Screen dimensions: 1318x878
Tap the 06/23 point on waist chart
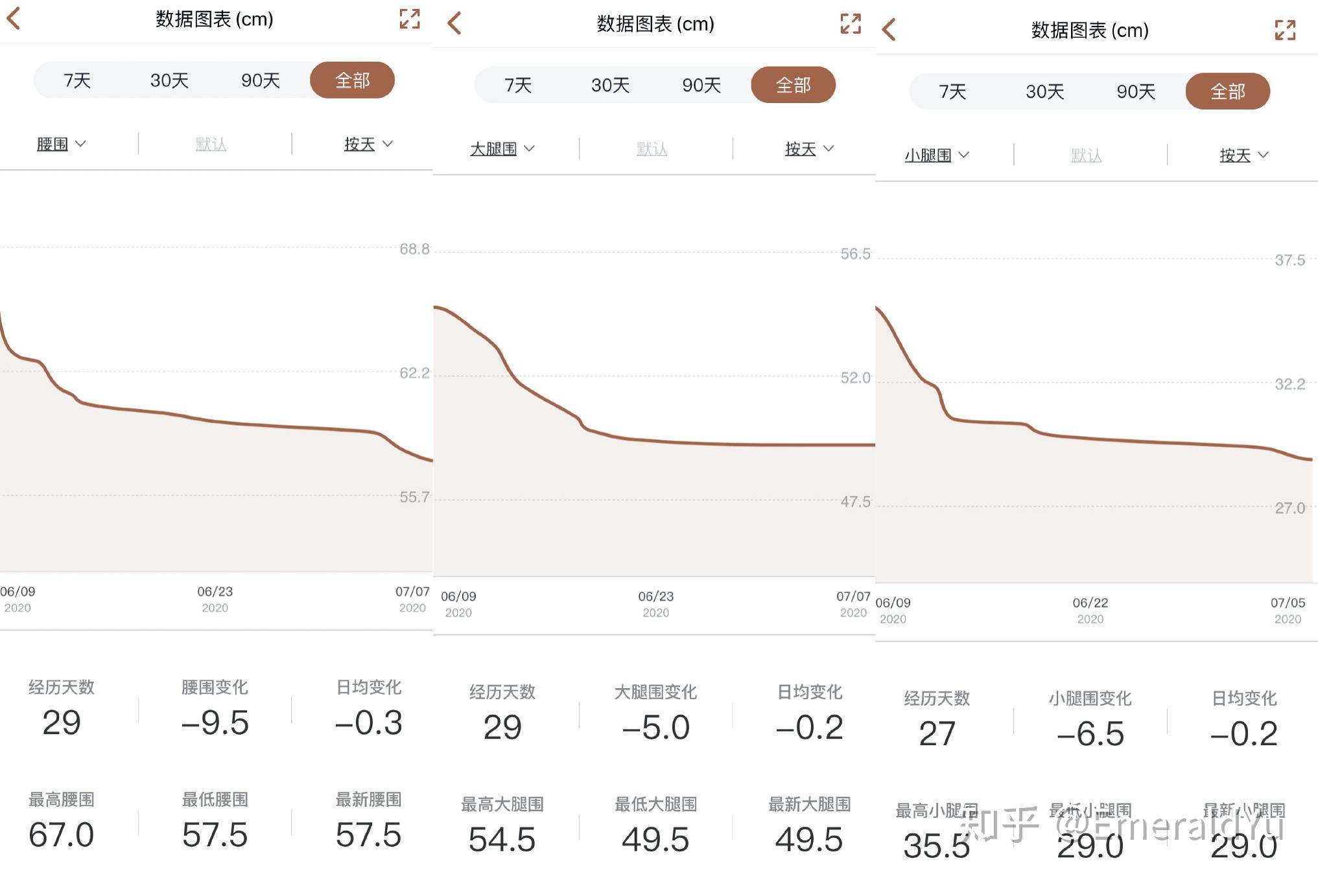coord(215,421)
